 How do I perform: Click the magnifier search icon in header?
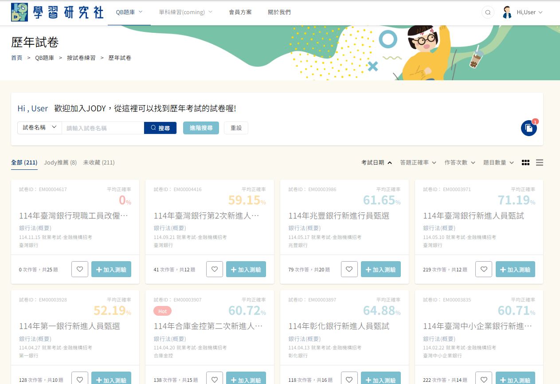pos(488,12)
